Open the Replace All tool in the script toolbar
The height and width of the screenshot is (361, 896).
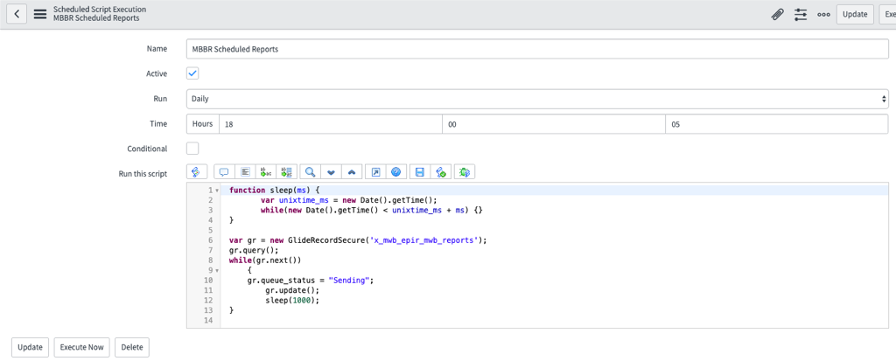point(287,172)
